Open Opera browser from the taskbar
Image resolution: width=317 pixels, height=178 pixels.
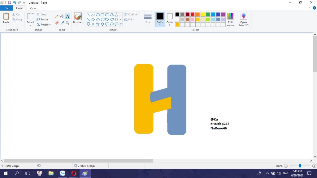pyautogui.click(x=74, y=173)
